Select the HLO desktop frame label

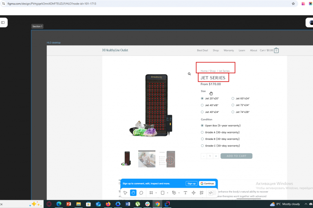click(53, 42)
